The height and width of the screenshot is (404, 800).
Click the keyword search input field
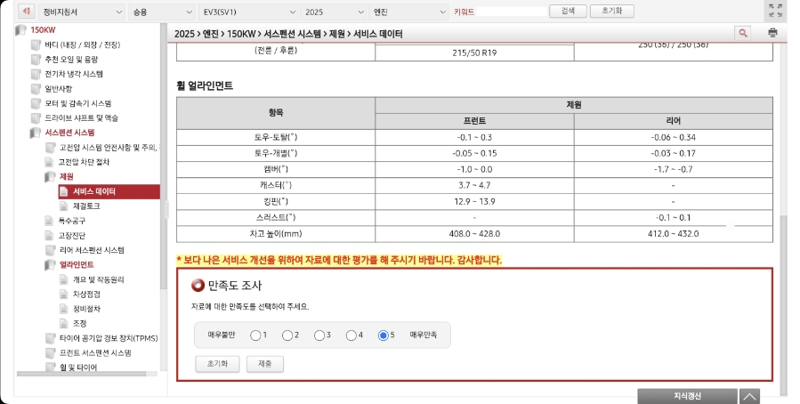511,12
